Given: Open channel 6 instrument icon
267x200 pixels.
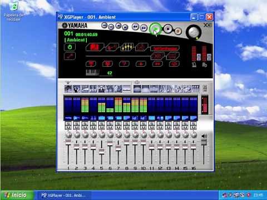Looking at the screenshot, I should pyautogui.click(x=110, y=118).
